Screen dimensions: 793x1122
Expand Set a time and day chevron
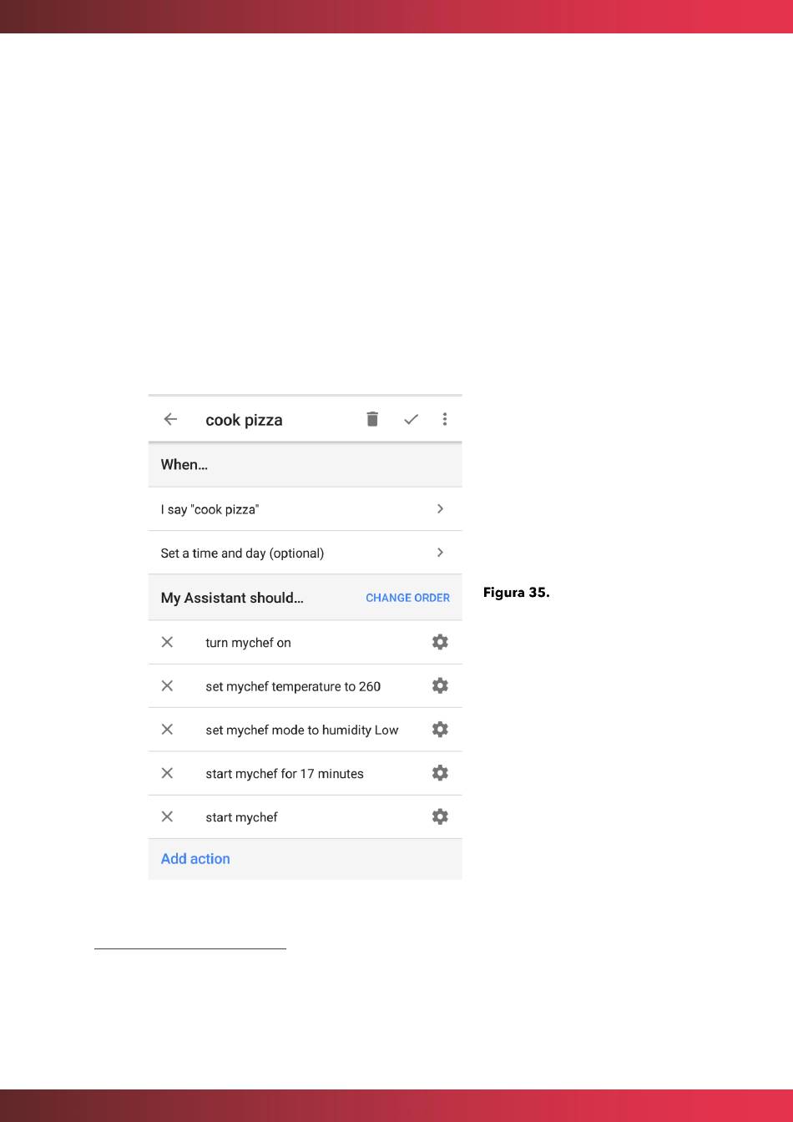tap(441, 552)
